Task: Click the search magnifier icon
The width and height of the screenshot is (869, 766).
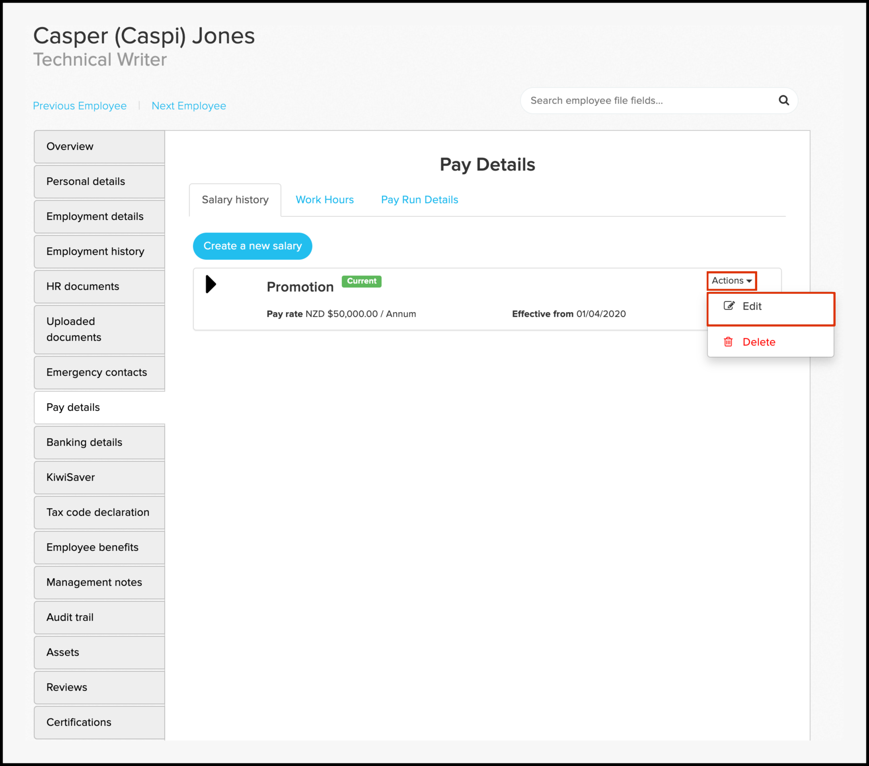Action: [783, 100]
